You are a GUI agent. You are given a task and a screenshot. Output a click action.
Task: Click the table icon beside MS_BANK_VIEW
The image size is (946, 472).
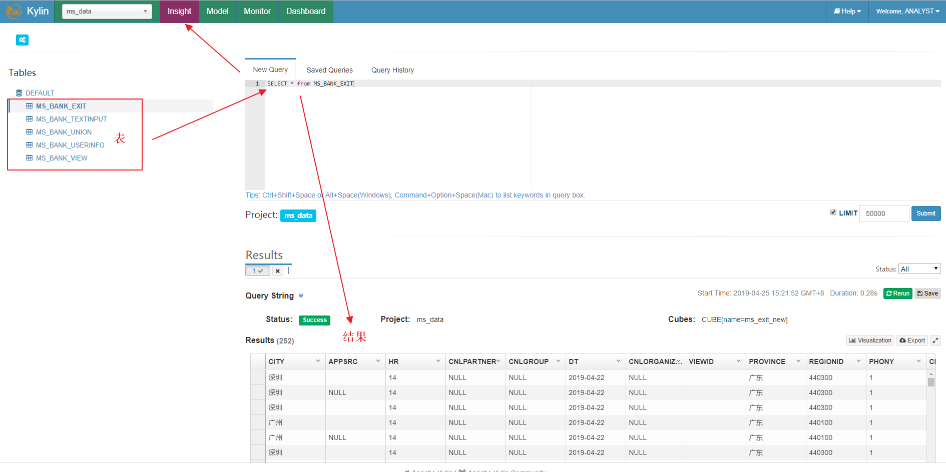[x=29, y=158]
